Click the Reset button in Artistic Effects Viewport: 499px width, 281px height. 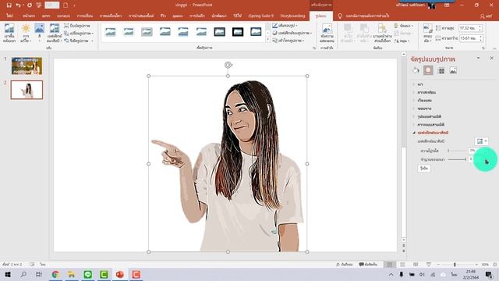(423, 169)
